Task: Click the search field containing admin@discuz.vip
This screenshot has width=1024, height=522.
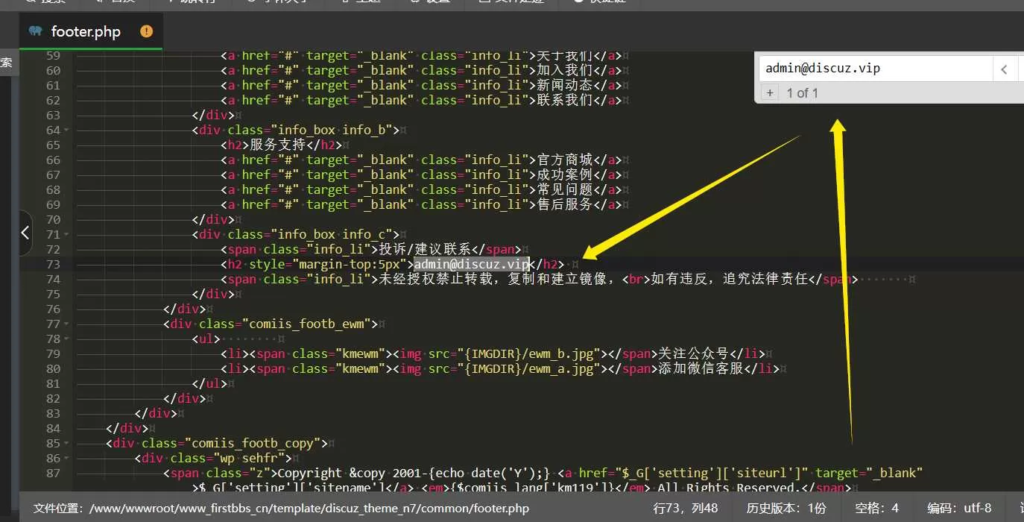Action: 876,69
